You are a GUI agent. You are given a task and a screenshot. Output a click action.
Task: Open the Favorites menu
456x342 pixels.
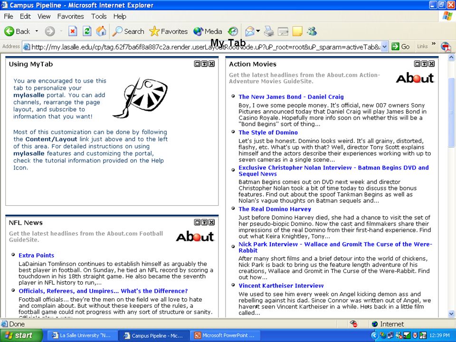click(x=70, y=16)
